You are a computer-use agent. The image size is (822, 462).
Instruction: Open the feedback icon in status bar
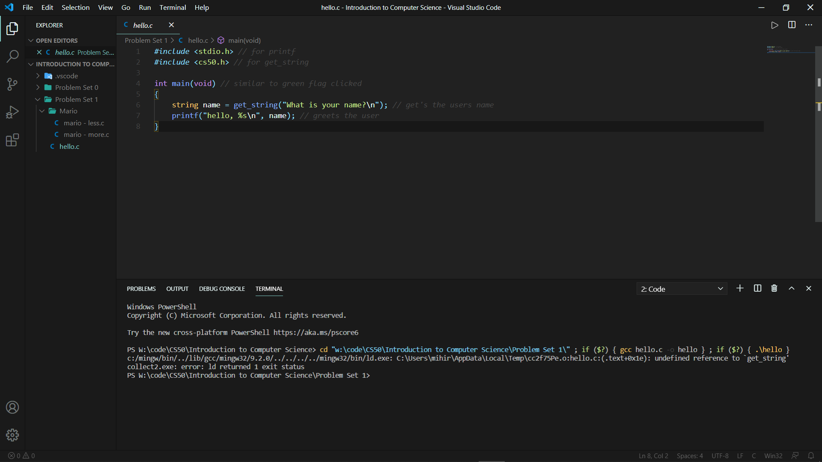[x=795, y=456]
